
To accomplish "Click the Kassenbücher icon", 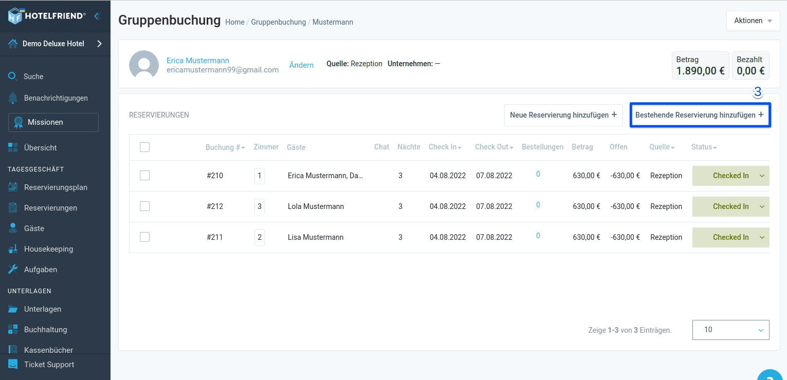I will [x=13, y=350].
